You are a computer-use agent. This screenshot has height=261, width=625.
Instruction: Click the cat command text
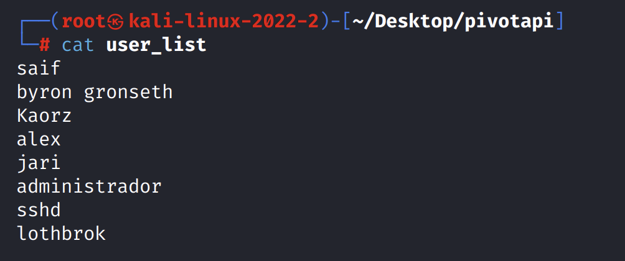(x=78, y=45)
